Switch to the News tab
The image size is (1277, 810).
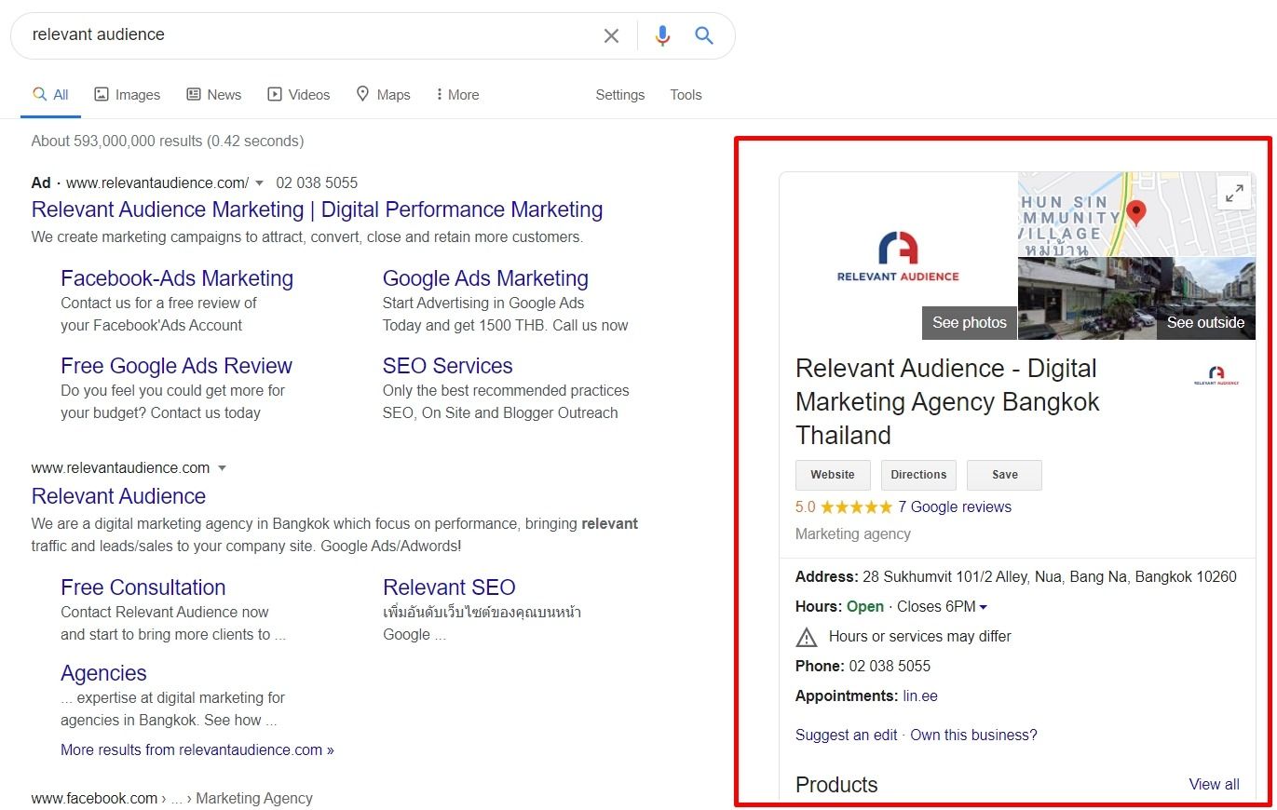pos(213,95)
